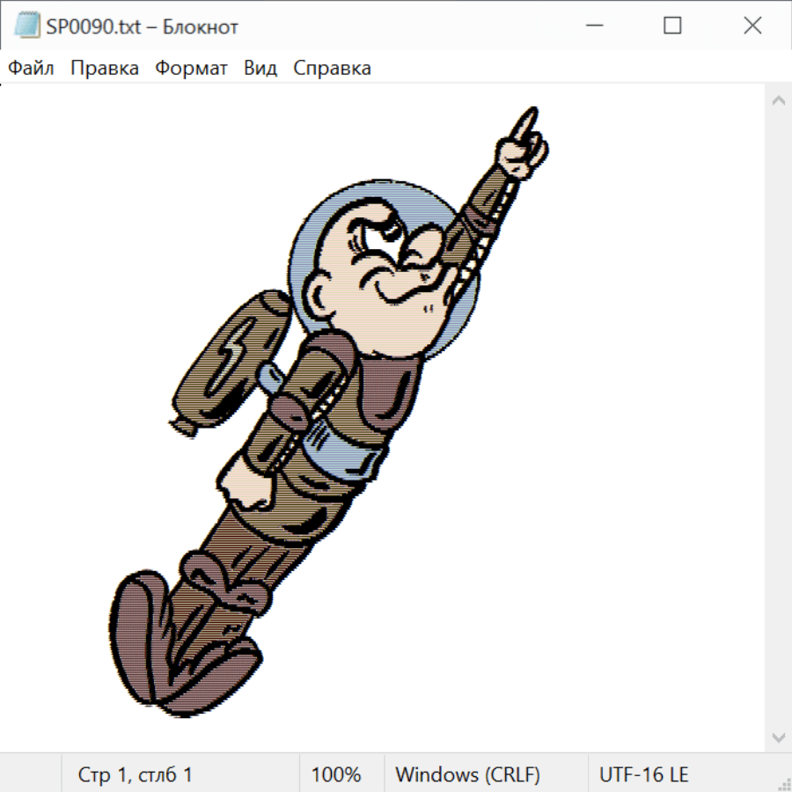Click the UTF-16 LE encoding indicator

click(x=643, y=775)
